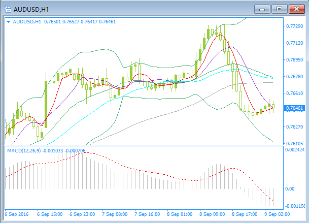Minimize the AUDUSD,H1 chart window
309x223 pixels.
click(x=262, y=9)
